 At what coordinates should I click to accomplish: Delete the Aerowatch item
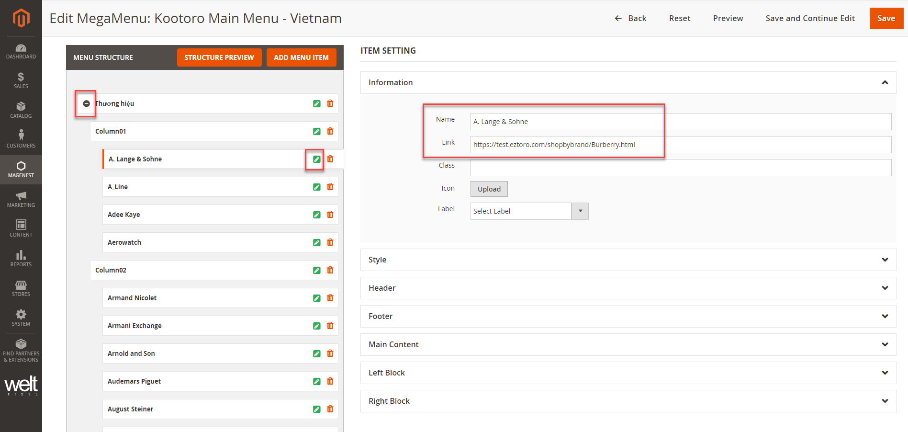click(330, 242)
